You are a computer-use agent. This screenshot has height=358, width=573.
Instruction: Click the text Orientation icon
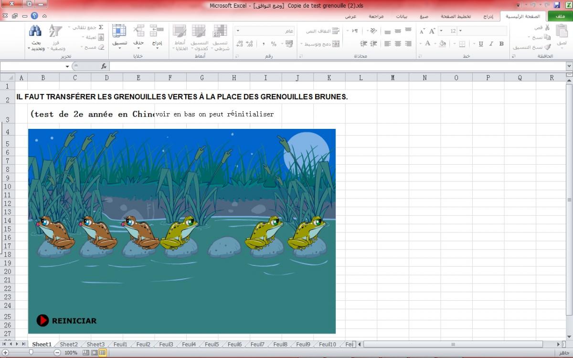tap(373, 31)
